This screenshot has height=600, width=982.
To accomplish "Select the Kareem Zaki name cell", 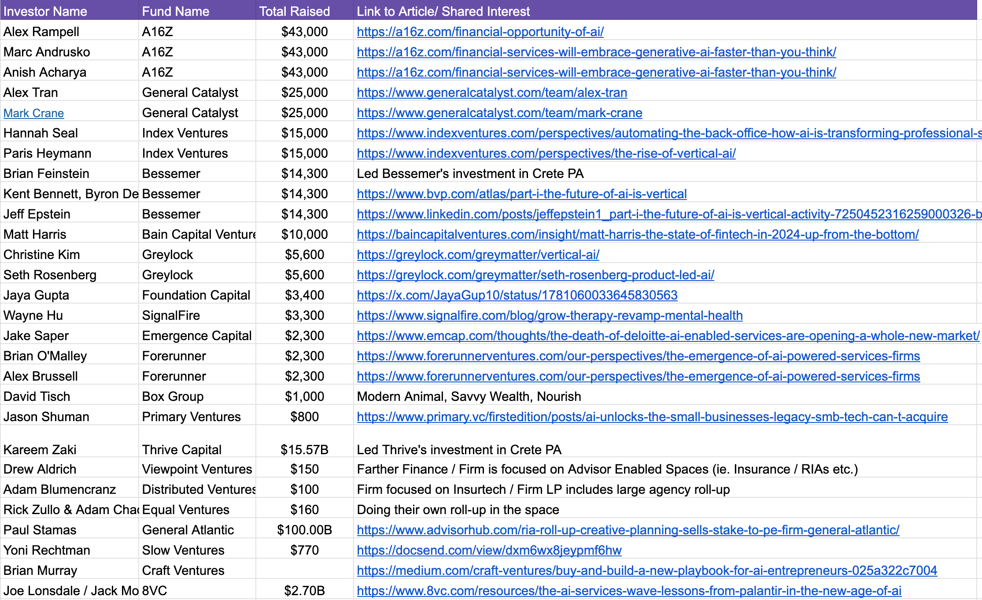I will click(70, 441).
